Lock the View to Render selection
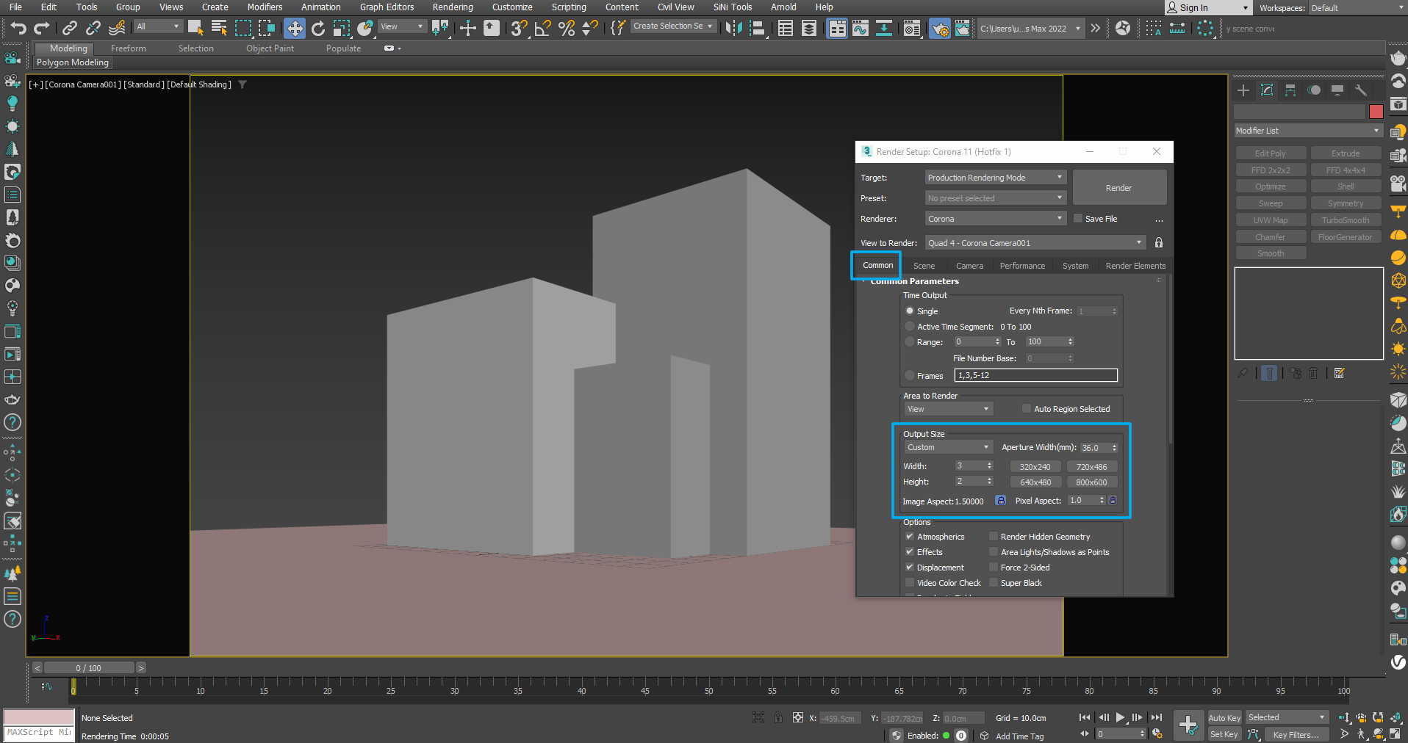The width and height of the screenshot is (1408, 743). (1159, 243)
